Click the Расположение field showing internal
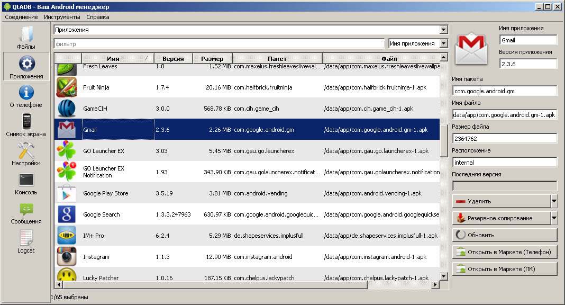The image size is (565, 305). (x=505, y=162)
